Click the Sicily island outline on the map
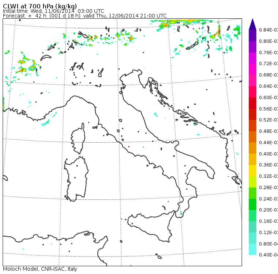Screen dimensions: 278x274 151,226
